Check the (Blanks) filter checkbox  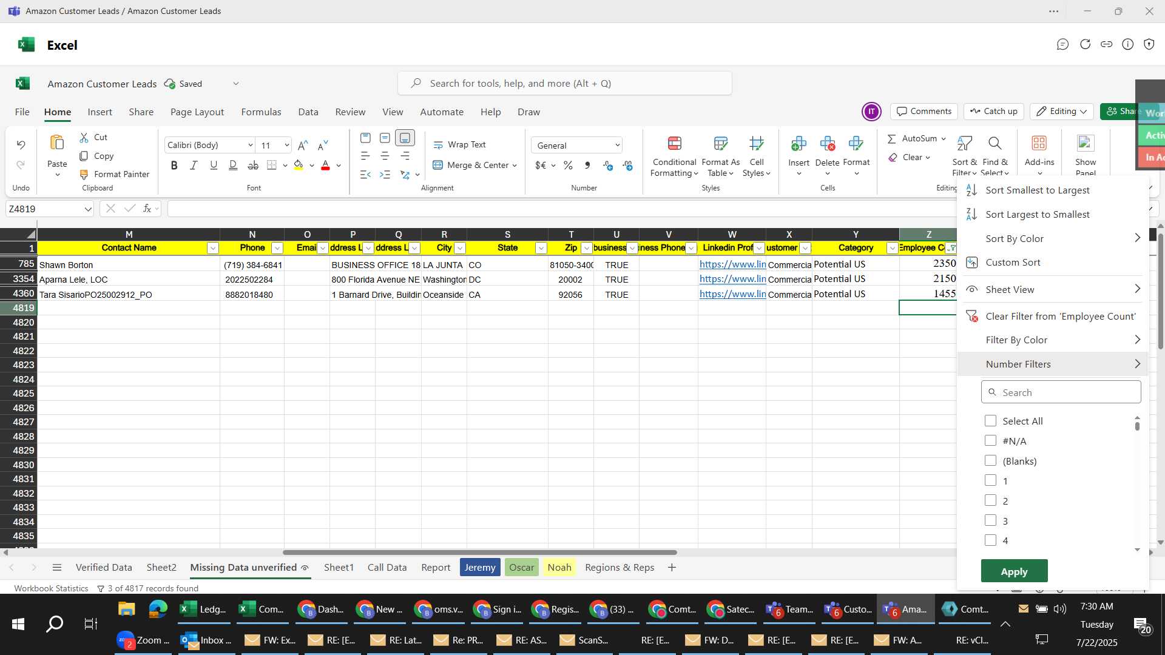coord(990,461)
